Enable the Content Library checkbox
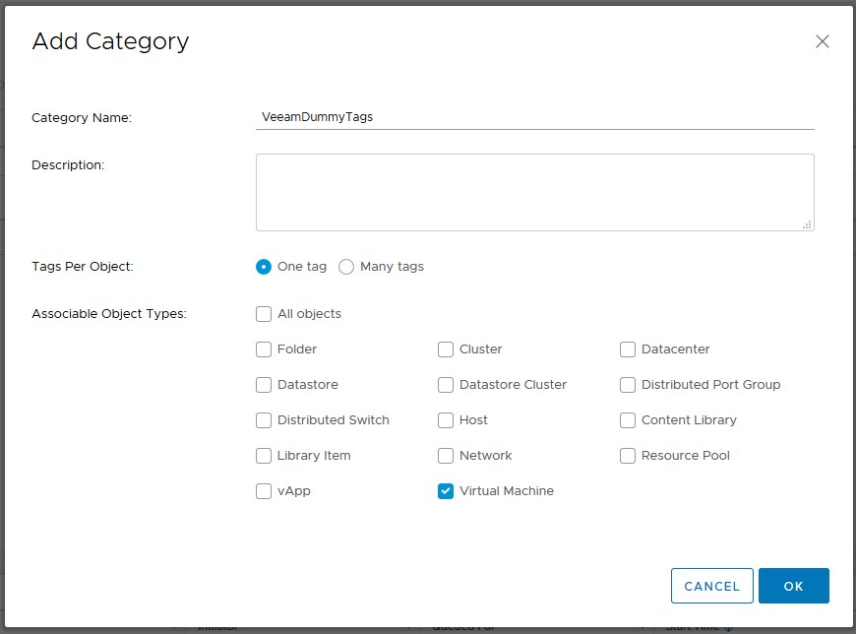The width and height of the screenshot is (856, 634). click(x=627, y=420)
